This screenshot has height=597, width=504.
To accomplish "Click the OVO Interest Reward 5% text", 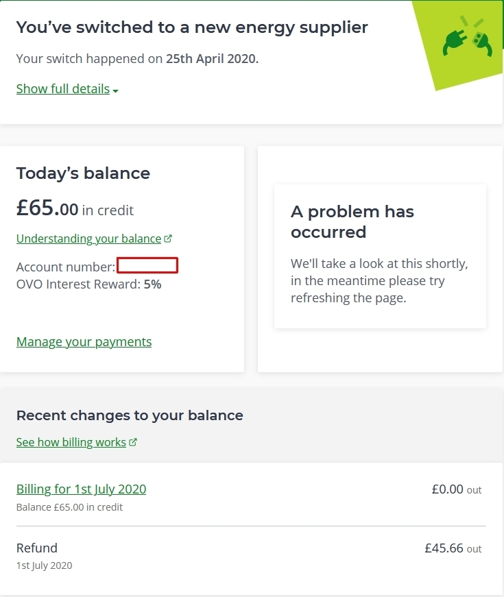I will point(88,284).
